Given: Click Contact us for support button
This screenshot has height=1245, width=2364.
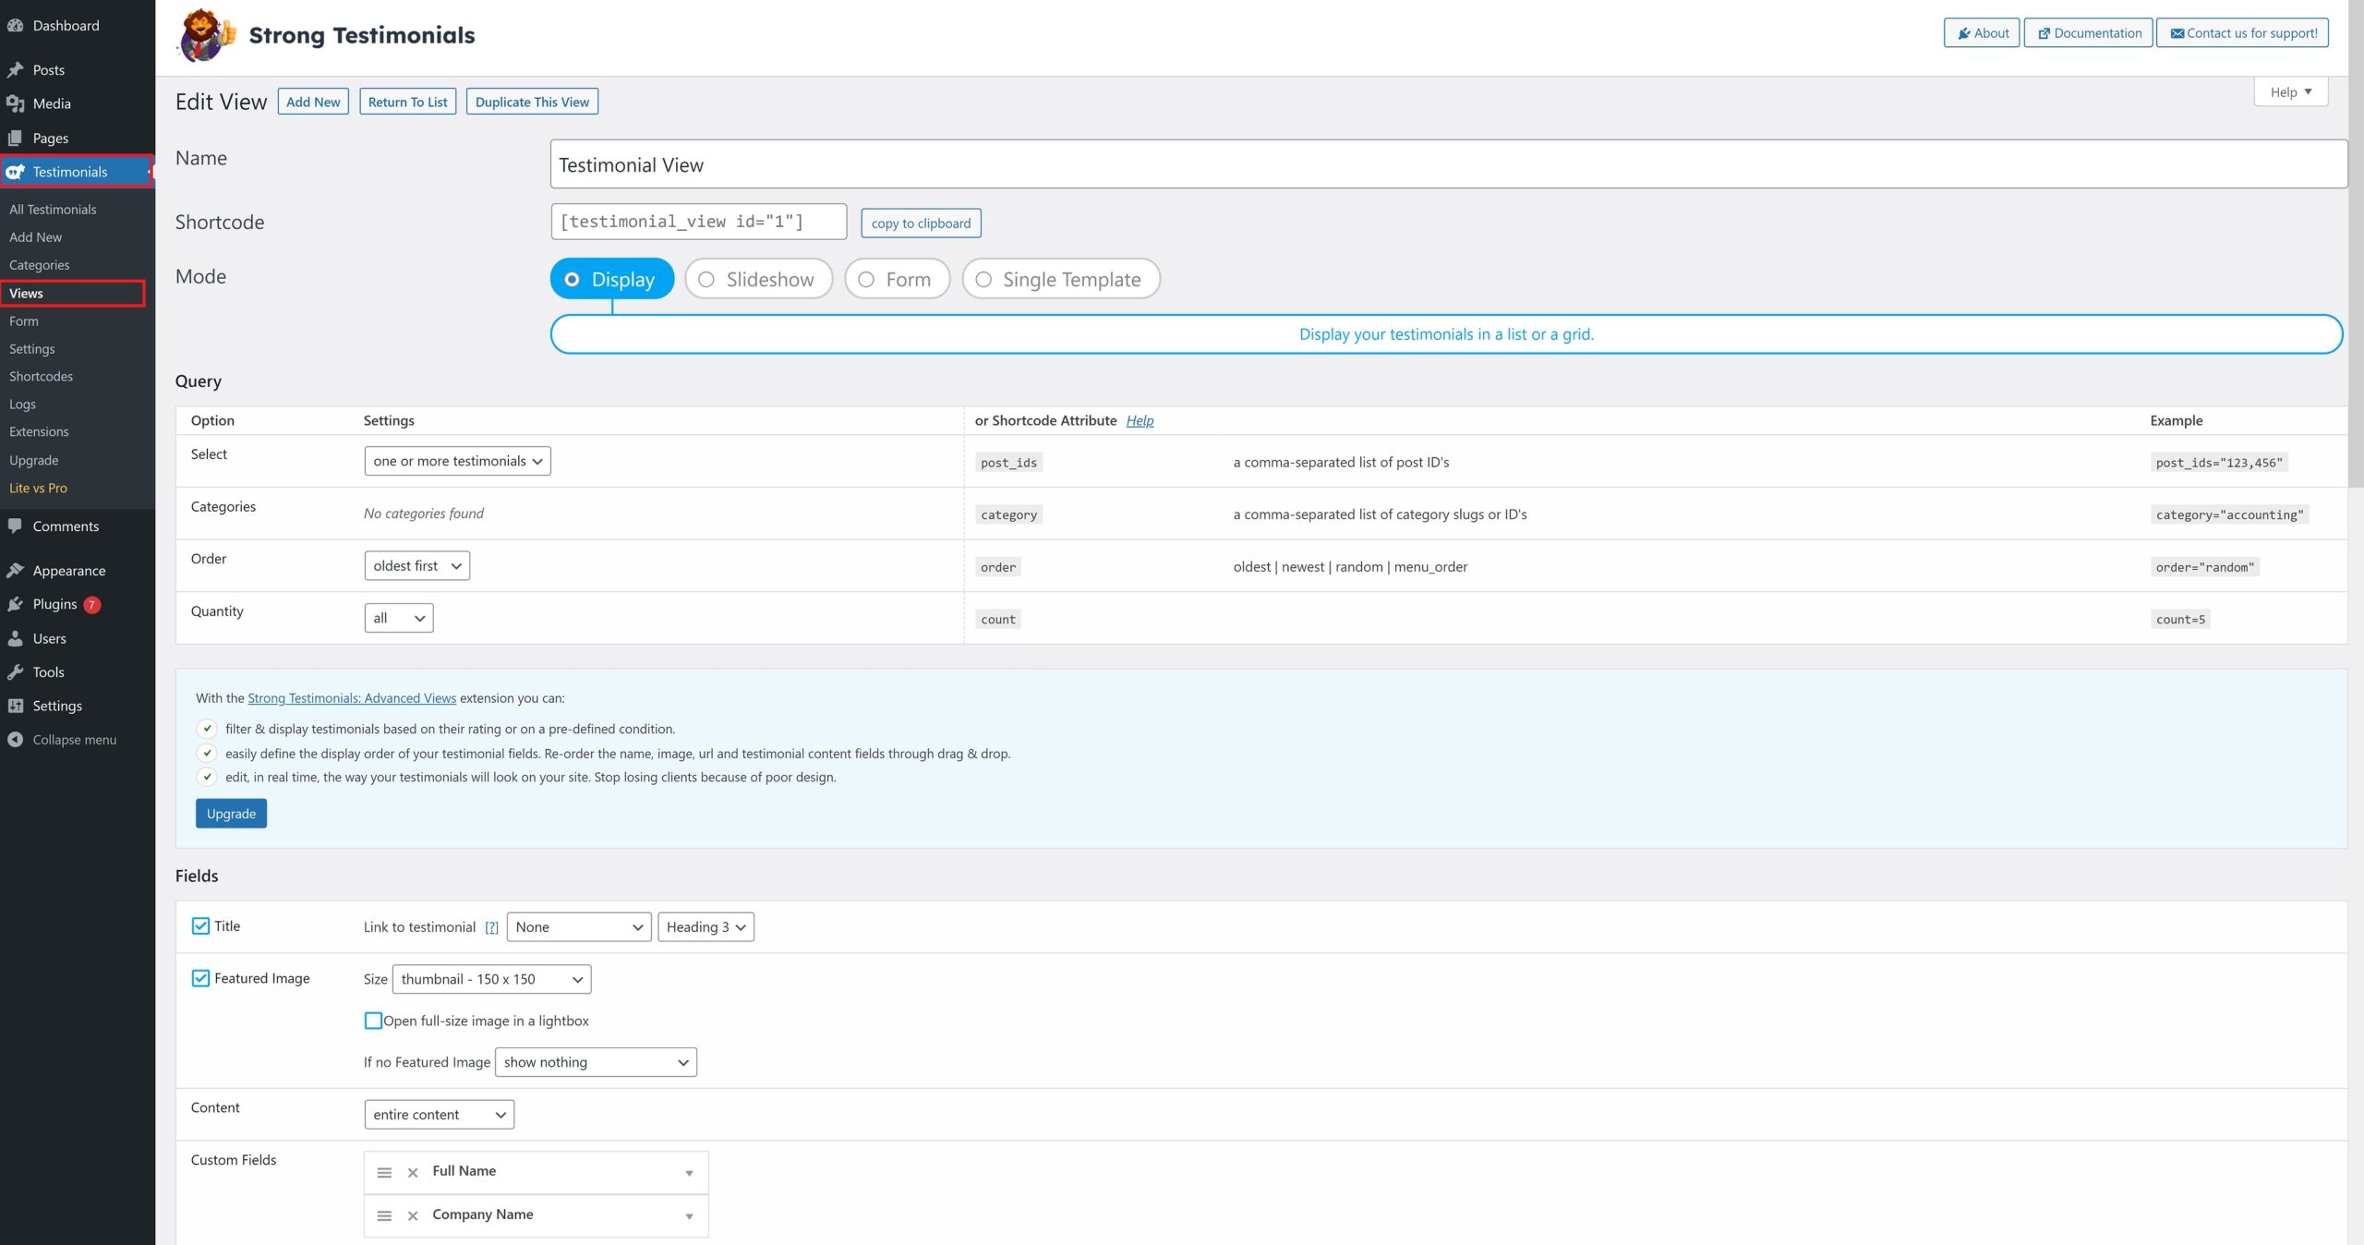Looking at the screenshot, I should click(2242, 33).
